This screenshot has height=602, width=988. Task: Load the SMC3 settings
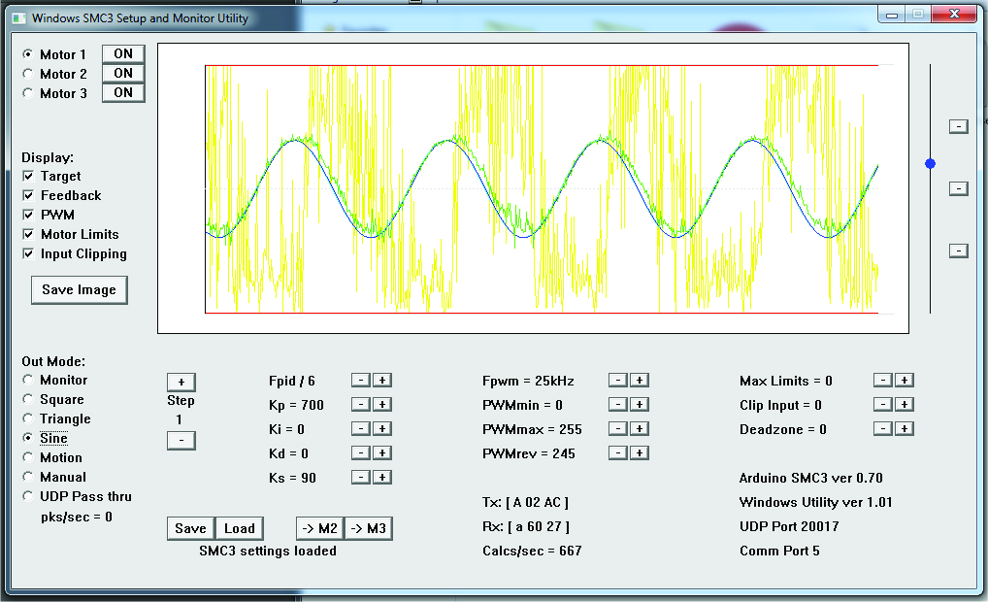point(240,528)
